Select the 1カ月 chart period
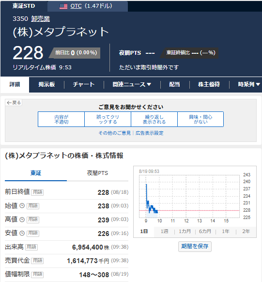 185,231
